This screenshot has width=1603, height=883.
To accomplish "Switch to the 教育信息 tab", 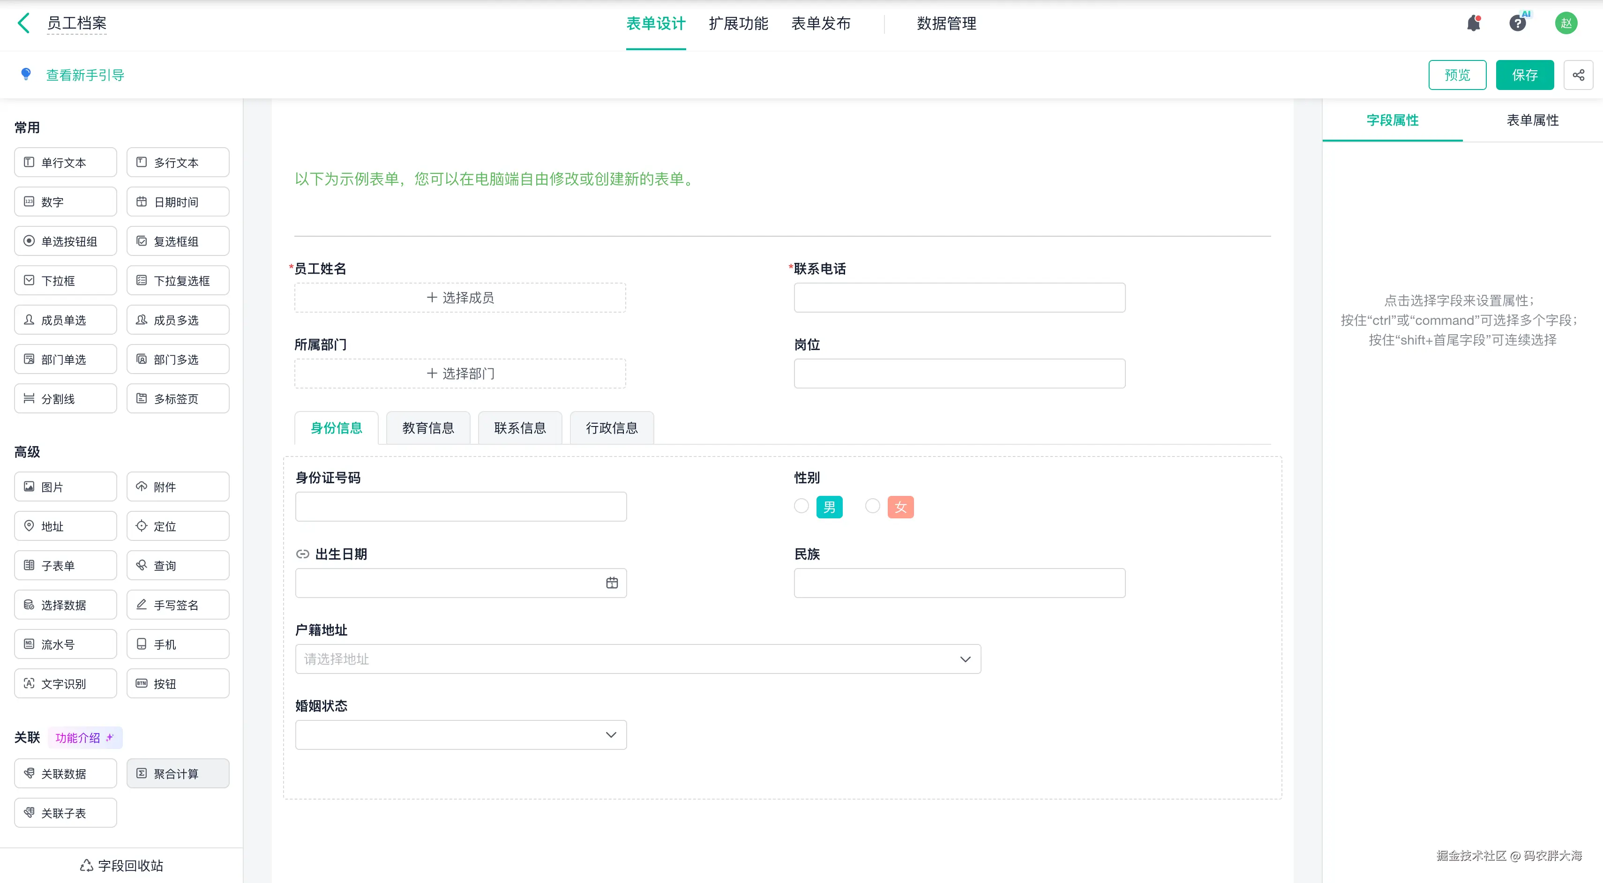I will pyautogui.click(x=427, y=428).
